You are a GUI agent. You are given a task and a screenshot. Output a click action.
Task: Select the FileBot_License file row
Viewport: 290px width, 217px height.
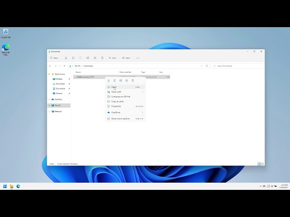coord(121,77)
